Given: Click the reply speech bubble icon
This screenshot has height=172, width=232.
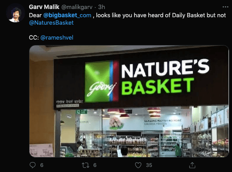Looking at the screenshot, I should 33,165.
